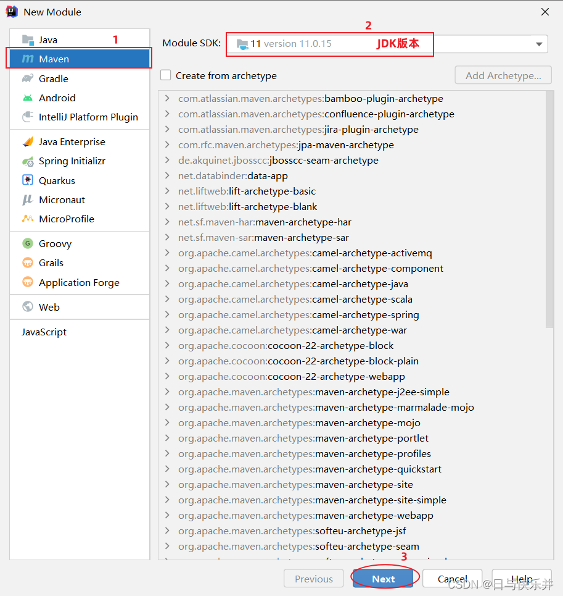Expand the jira-plugin-archetype tree item
This screenshot has width=563, height=596.
tap(166, 129)
